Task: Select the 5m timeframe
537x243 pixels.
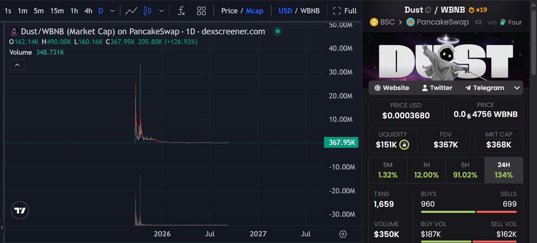Action: click(x=39, y=11)
